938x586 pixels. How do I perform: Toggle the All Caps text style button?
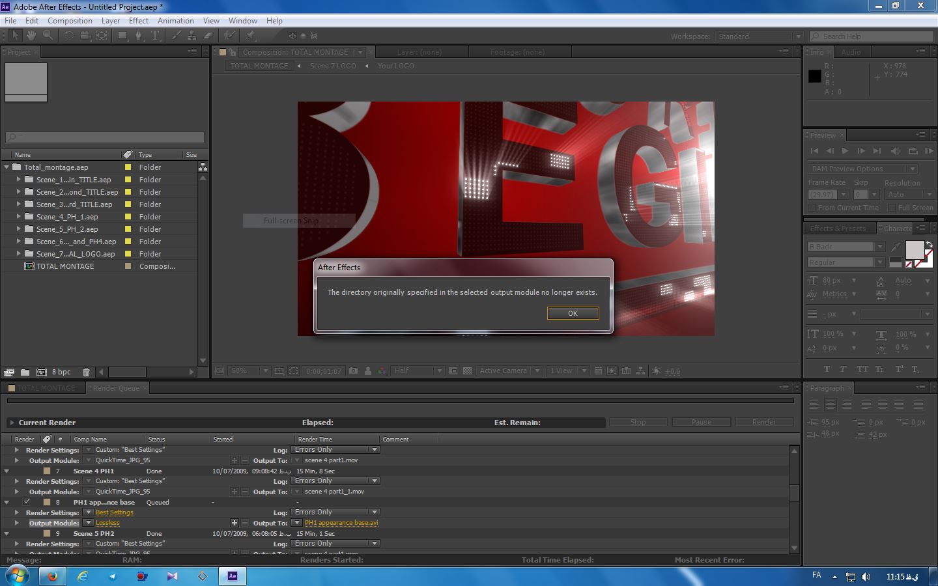tap(862, 369)
